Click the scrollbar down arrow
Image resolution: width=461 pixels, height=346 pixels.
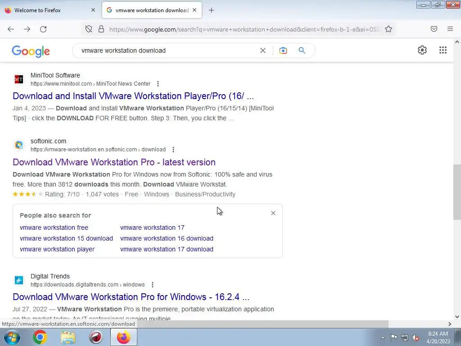[x=457, y=317]
